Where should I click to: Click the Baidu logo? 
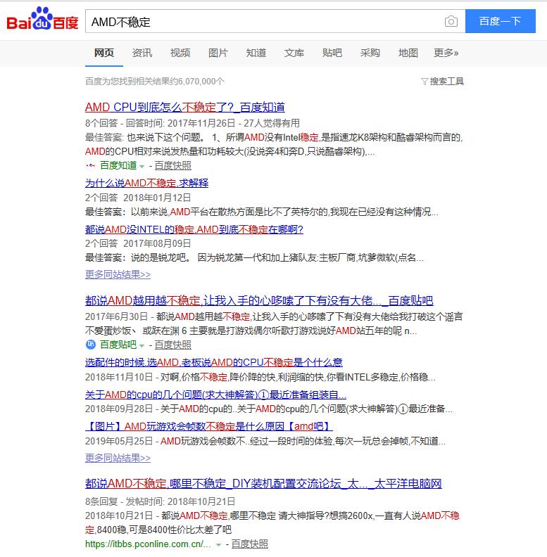42,19
